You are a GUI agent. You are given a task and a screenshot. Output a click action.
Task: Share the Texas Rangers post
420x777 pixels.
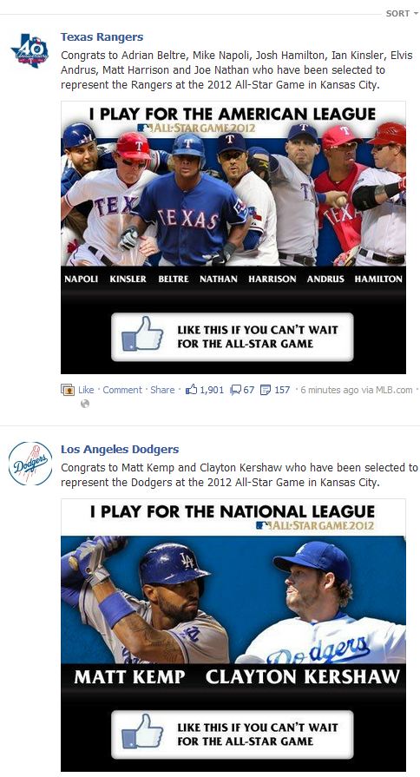(162, 390)
